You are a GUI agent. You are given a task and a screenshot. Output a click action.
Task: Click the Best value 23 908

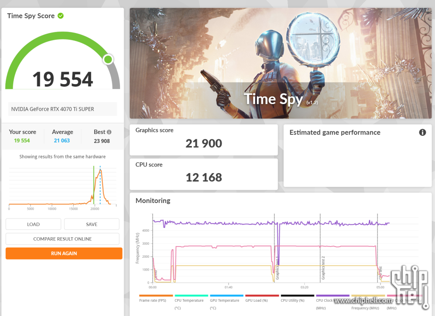pyautogui.click(x=102, y=141)
